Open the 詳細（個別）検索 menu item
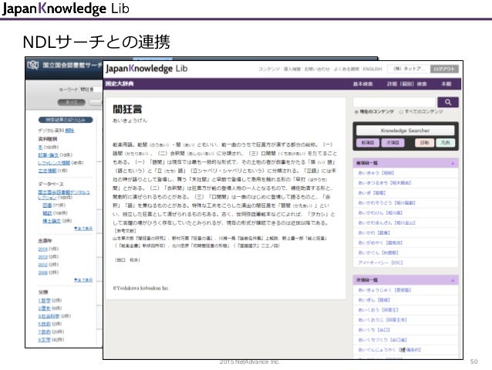Screen dimensions: 492x370 click(406, 84)
